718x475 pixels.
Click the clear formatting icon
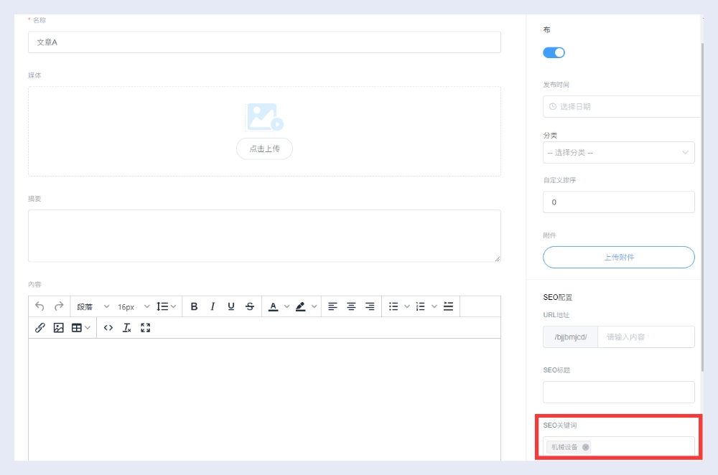(x=127, y=328)
